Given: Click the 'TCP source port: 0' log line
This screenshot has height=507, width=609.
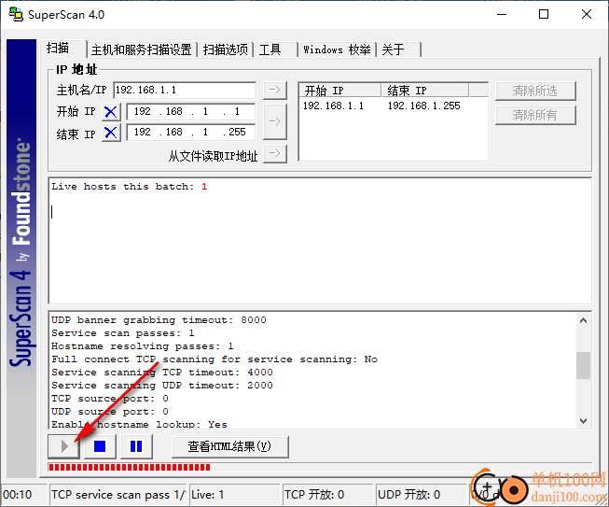Looking at the screenshot, I should (x=110, y=399).
